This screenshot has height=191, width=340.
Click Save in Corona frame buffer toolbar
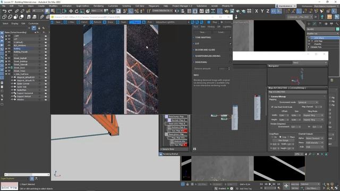coord(56,22)
